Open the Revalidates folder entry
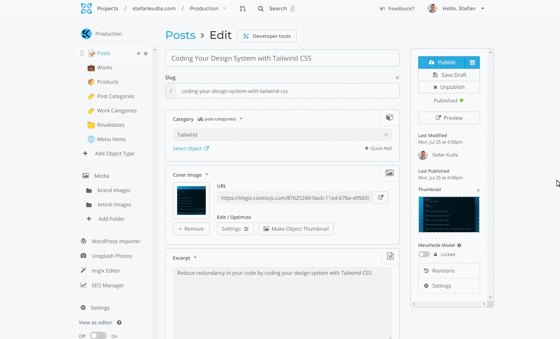The image size is (560, 339). pos(106,125)
